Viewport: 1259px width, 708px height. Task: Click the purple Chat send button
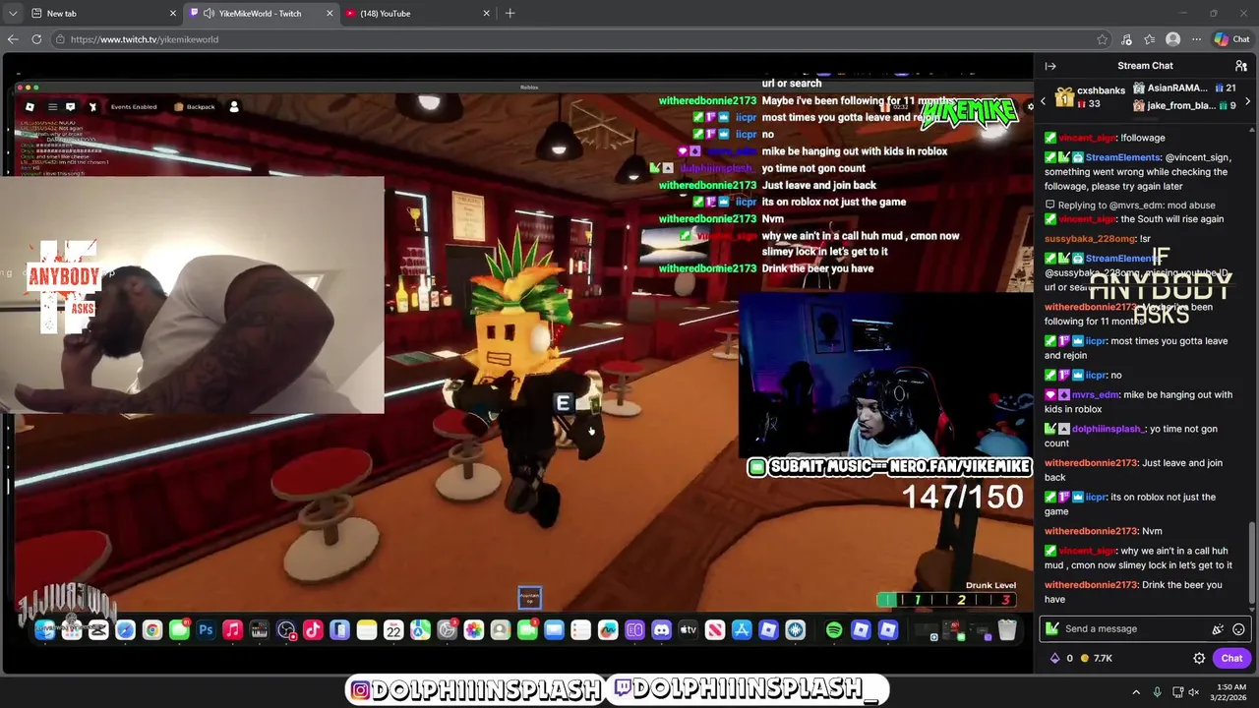pyautogui.click(x=1231, y=658)
